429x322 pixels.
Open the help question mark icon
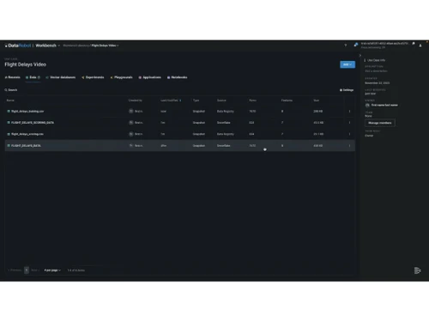pyautogui.click(x=346, y=46)
